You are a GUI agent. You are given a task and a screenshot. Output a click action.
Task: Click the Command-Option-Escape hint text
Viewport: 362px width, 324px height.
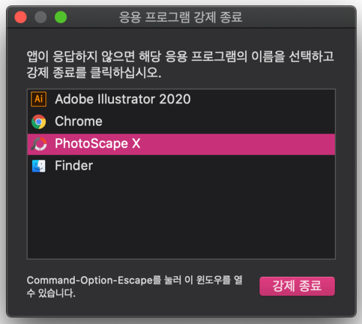click(135, 287)
